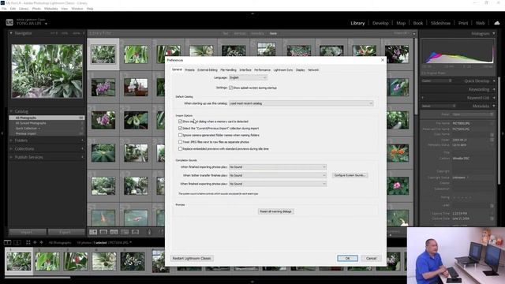Go forward using filmstrip right arrow
The image size is (505, 284).
tap(41, 242)
